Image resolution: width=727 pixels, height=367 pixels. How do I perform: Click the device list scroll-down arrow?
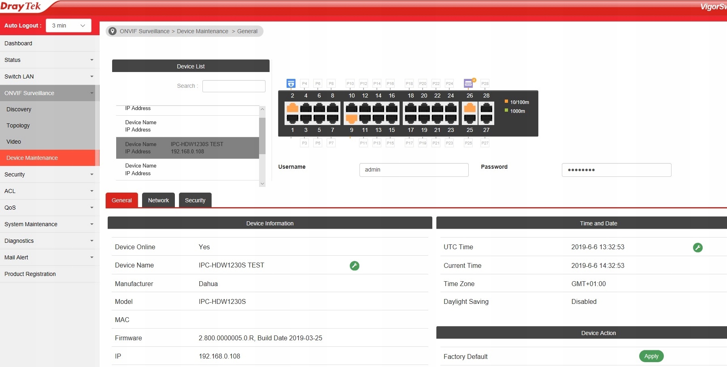click(262, 183)
